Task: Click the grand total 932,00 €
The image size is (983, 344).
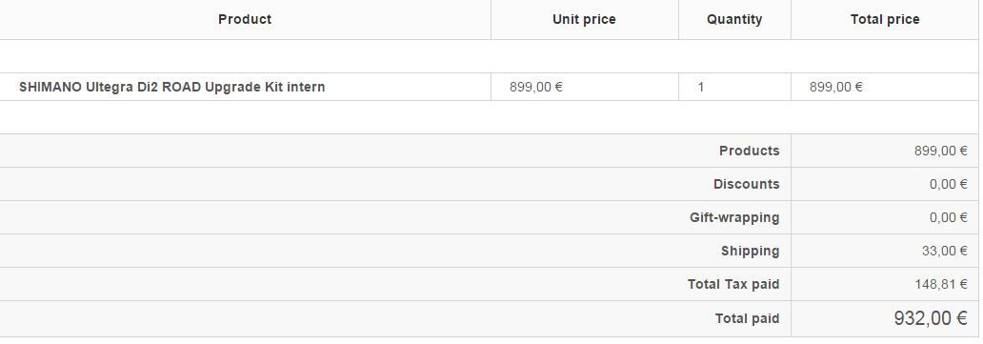Action: point(931,318)
